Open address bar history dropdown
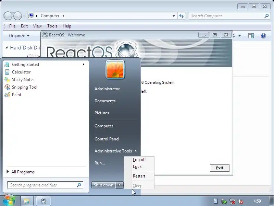The height and width of the screenshot is (206, 274). pyautogui.click(x=174, y=16)
